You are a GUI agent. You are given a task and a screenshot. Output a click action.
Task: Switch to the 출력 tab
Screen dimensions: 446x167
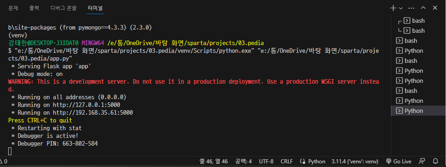(34, 8)
